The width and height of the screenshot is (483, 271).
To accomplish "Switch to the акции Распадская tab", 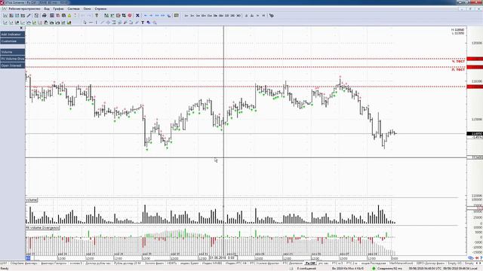I will pyautogui.click(x=374, y=263).
